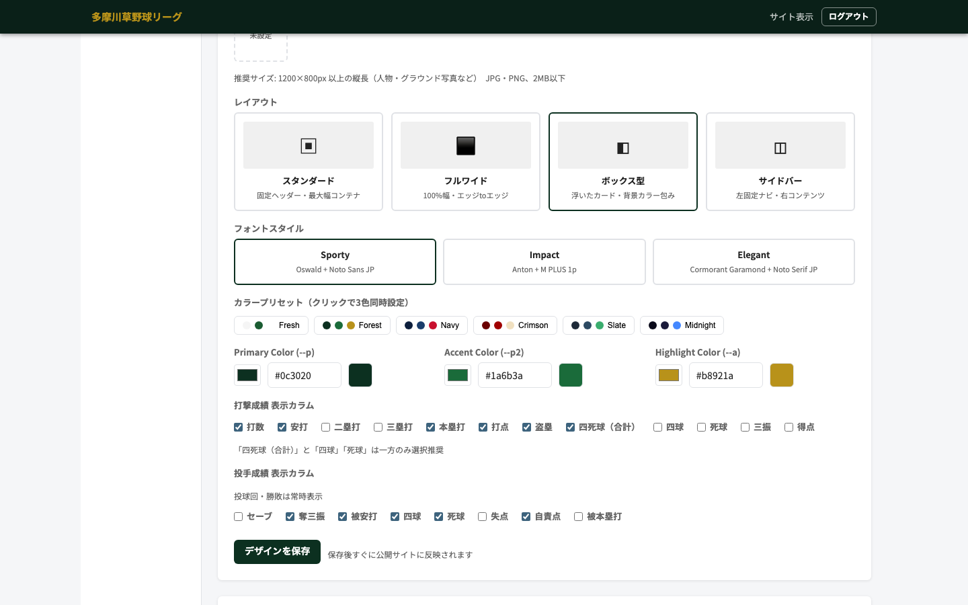Apply the Forest color preset
Viewport: 968px width, 605px height.
[x=352, y=325]
